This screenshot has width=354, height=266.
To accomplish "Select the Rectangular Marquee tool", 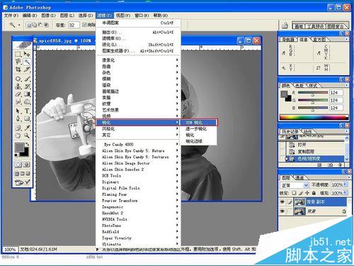I will 18,54.
